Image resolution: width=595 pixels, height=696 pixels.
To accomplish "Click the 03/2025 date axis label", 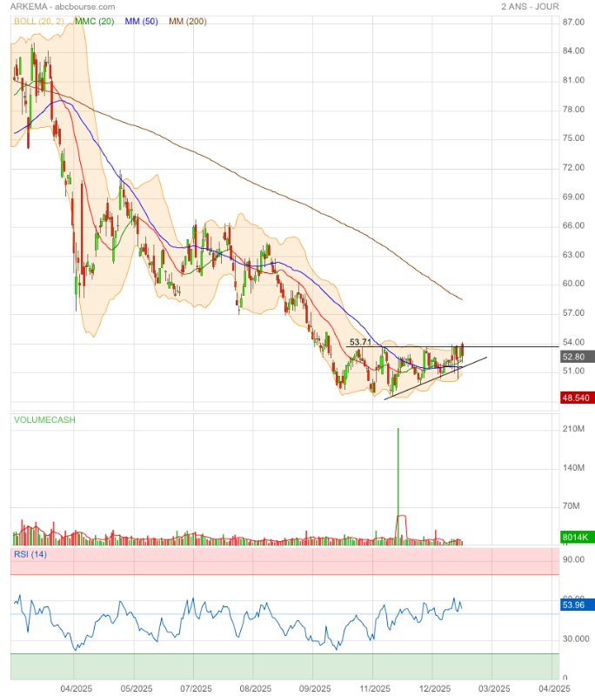I will point(494,688).
